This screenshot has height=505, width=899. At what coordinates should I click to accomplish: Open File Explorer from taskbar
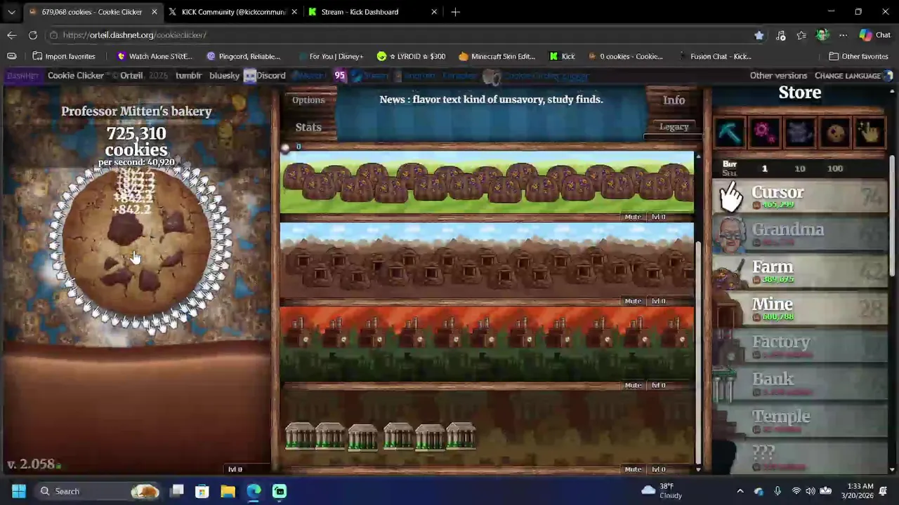(228, 491)
